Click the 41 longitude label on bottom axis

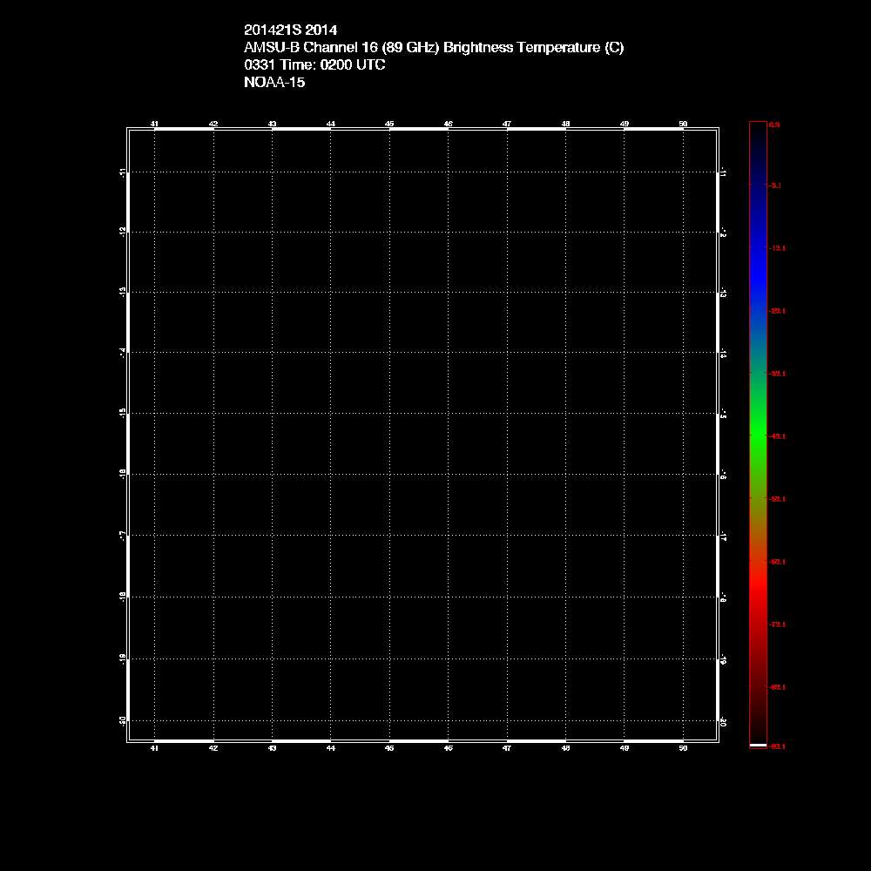[154, 747]
